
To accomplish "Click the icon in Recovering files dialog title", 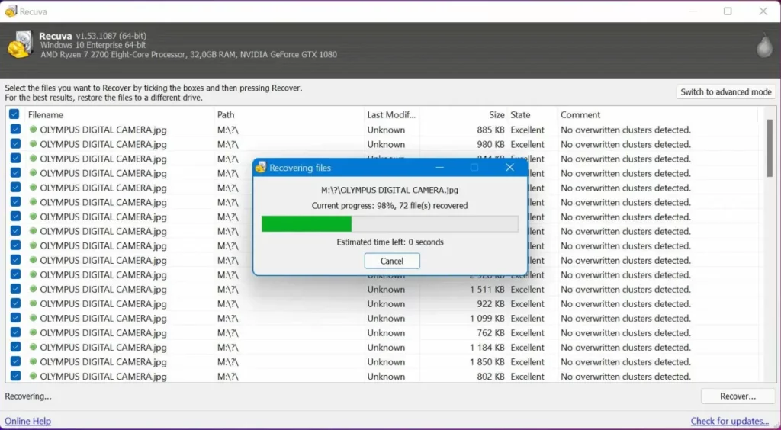I will point(261,167).
